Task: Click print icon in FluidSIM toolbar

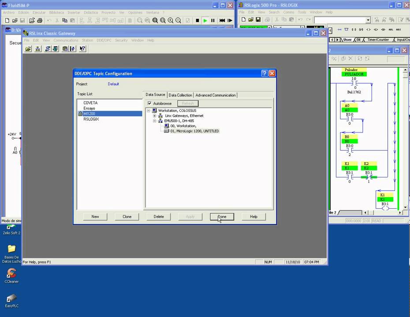Action: point(40,20)
